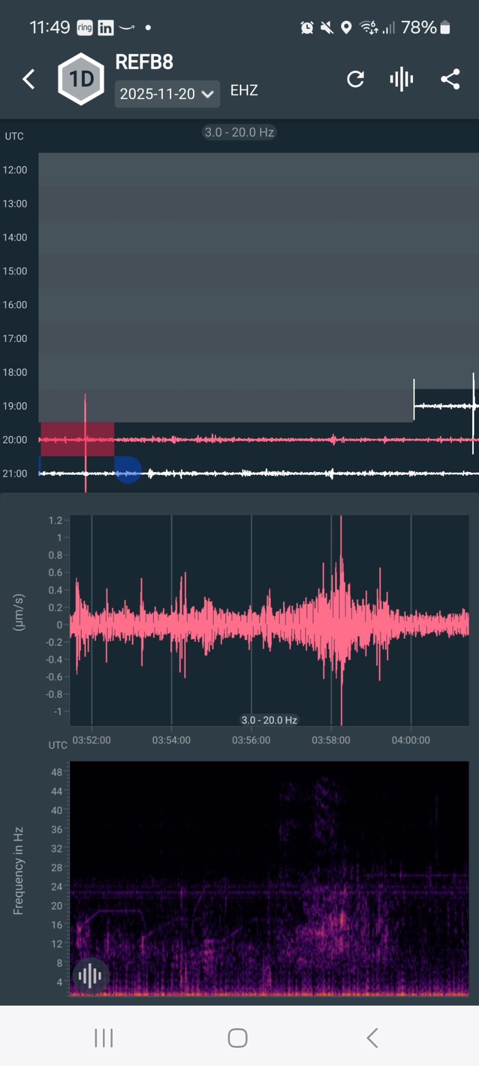This screenshot has width=479, height=1066.
Task: Tap floating audio waveform button on spectrogram
Action: 90,976
